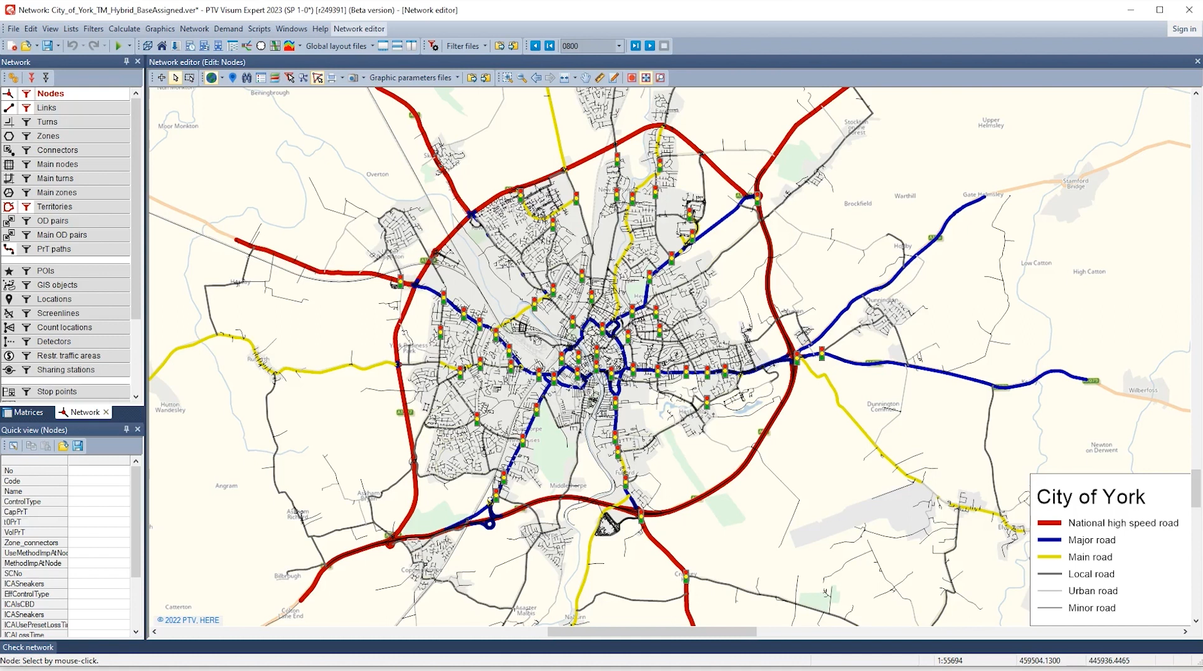Viewport: 1203px width, 671px height.
Task: Run the procedure sequence play icon
Action: pyautogui.click(x=118, y=46)
